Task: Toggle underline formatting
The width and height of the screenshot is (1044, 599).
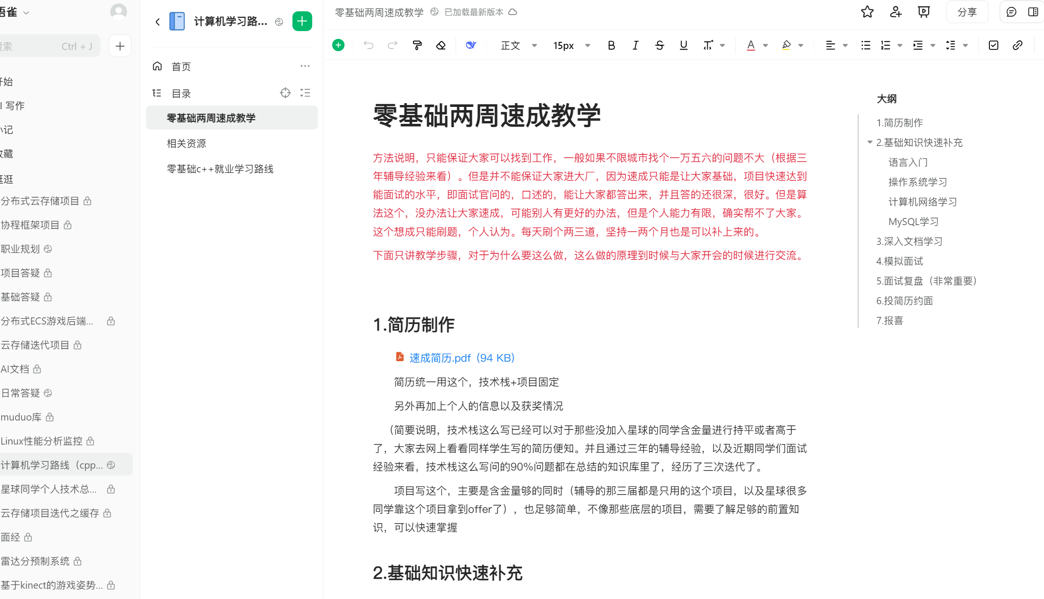Action: tap(683, 45)
